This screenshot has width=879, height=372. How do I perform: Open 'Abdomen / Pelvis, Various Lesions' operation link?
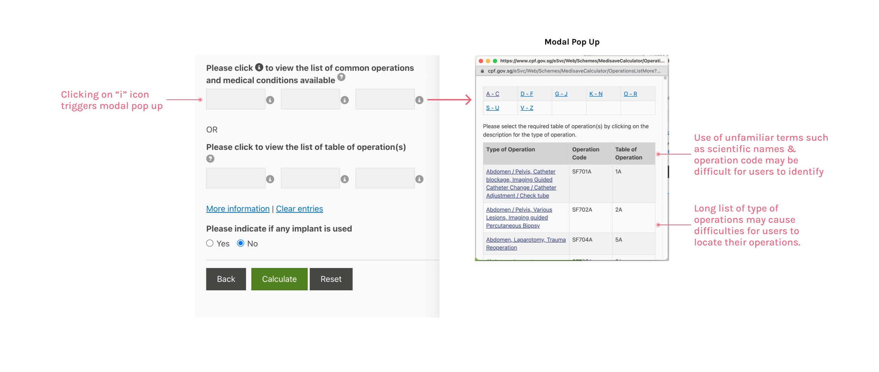click(x=519, y=218)
